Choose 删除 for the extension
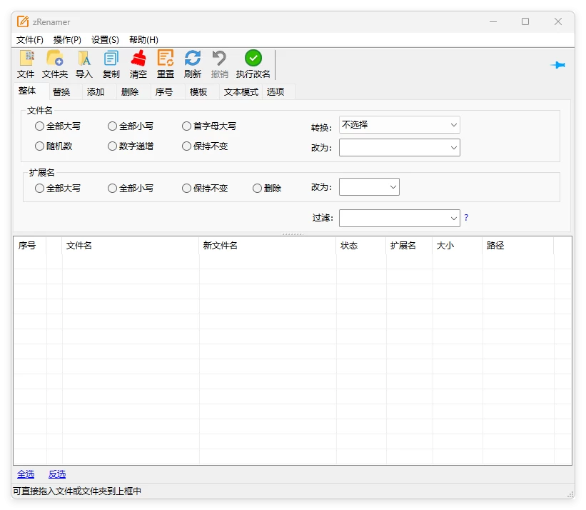Image resolution: width=586 pixels, height=510 pixels. click(256, 188)
